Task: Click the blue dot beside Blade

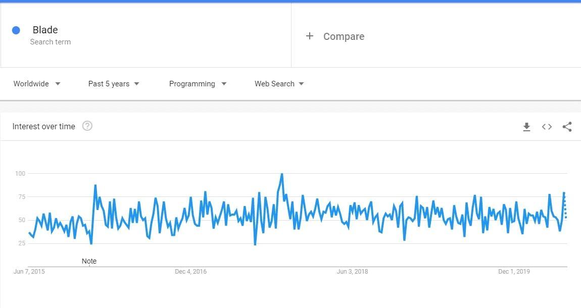Action: pos(16,30)
